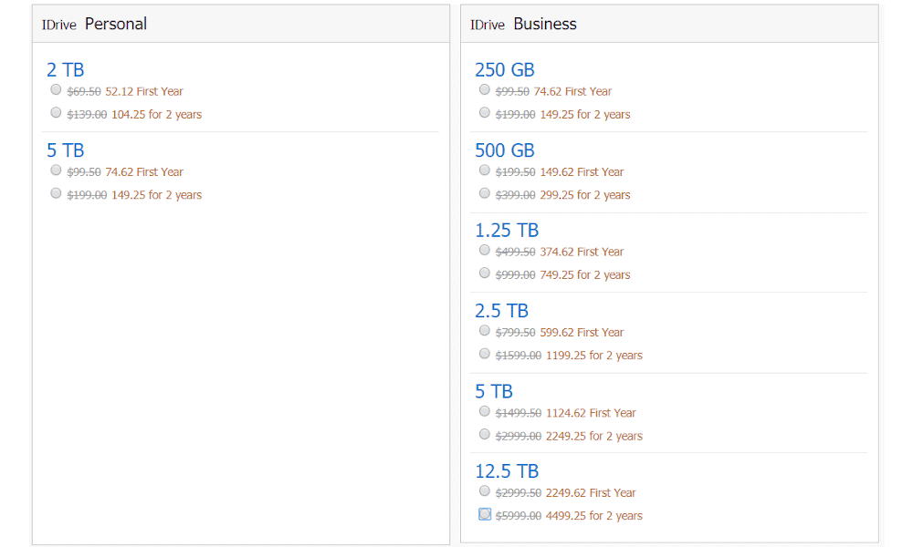Select Business 1.25 TB for 2 years radio
The image size is (913, 547).
pyautogui.click(x=485, y=273)
